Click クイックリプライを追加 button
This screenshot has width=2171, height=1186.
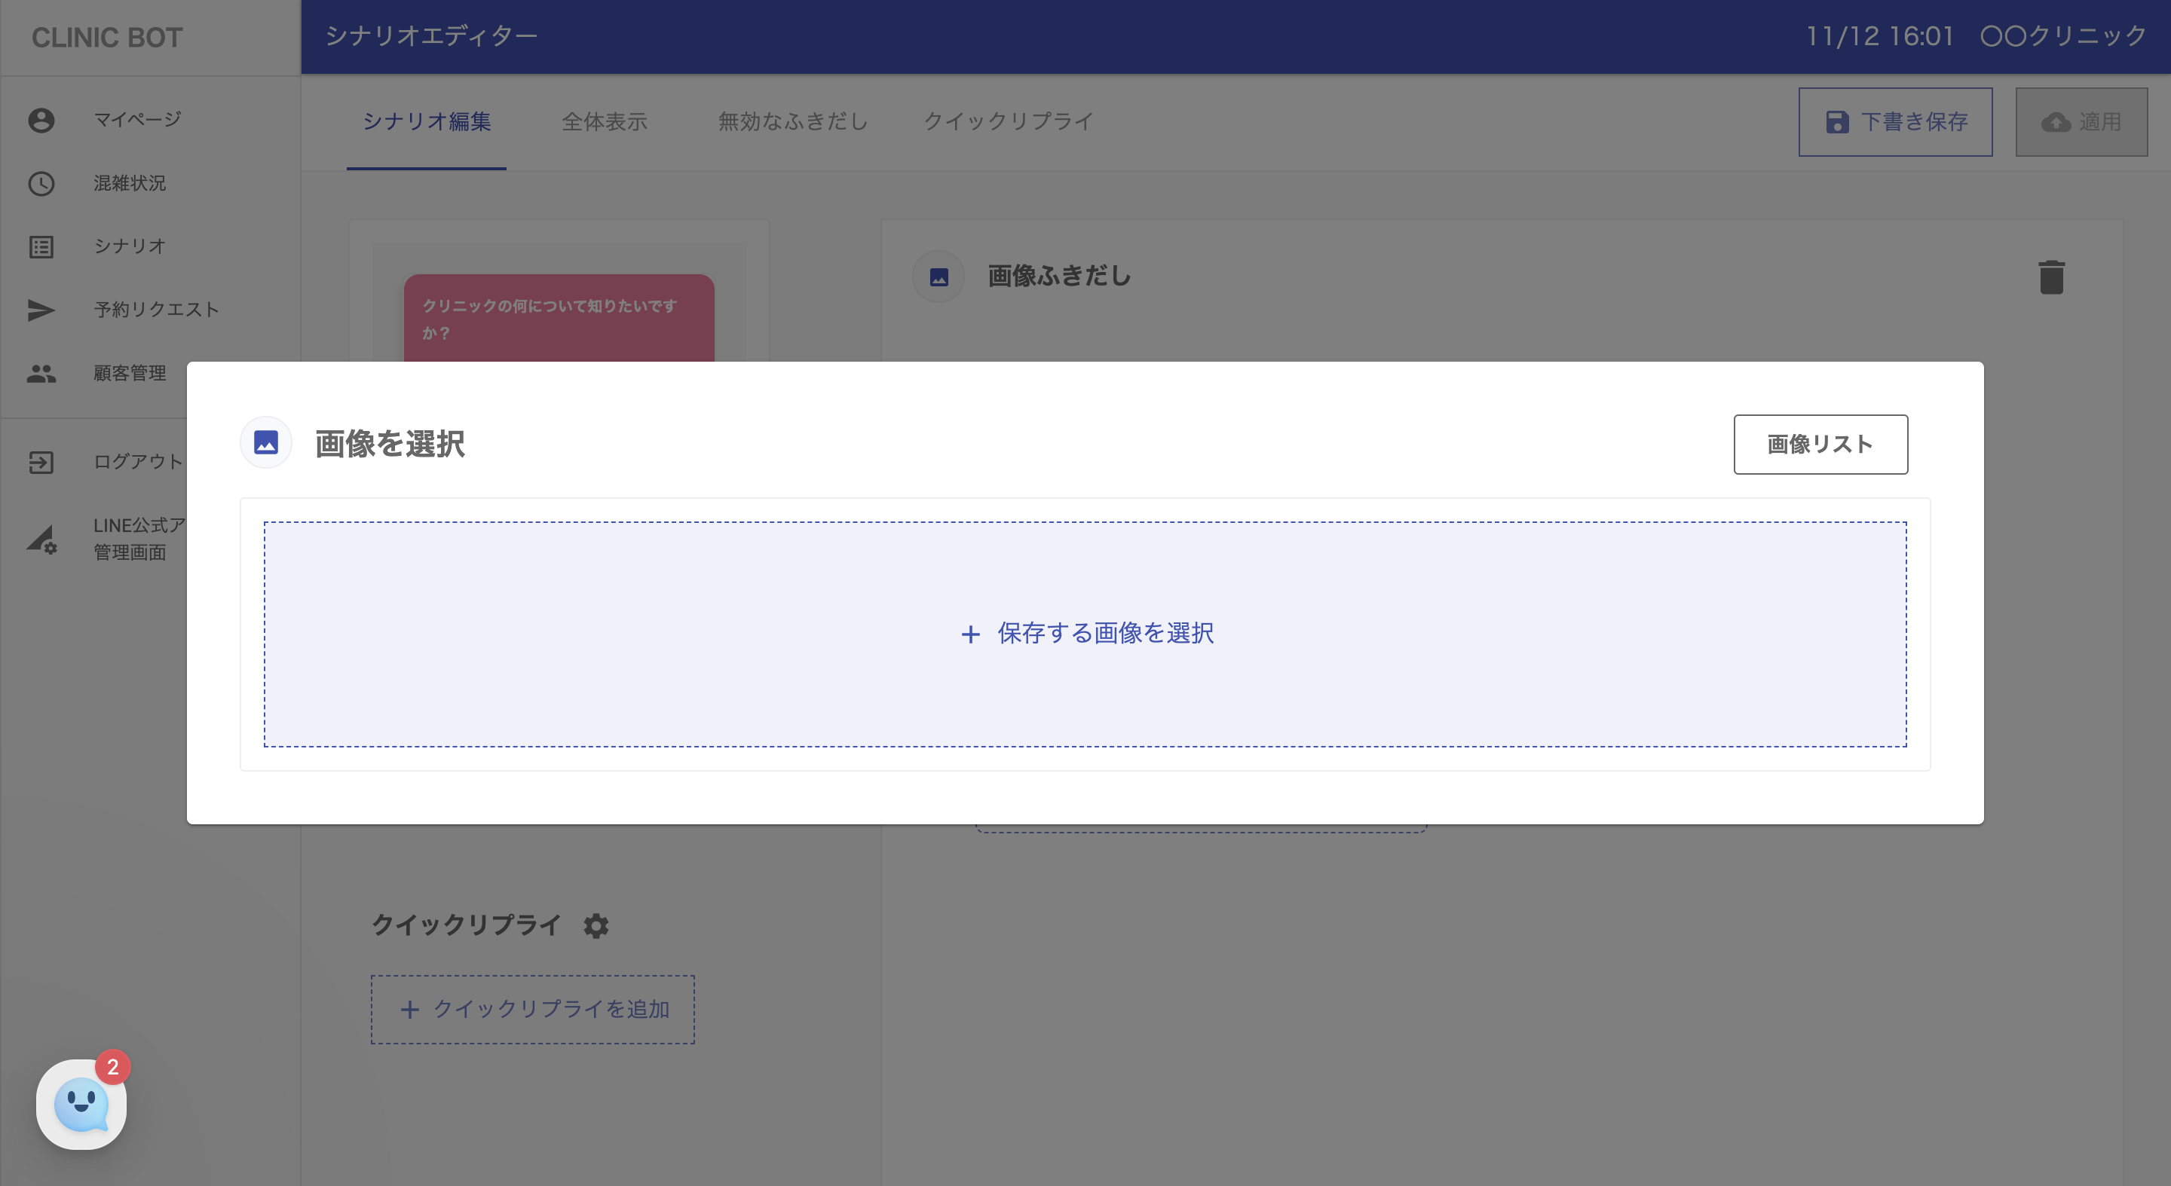tap(534, 1009)
